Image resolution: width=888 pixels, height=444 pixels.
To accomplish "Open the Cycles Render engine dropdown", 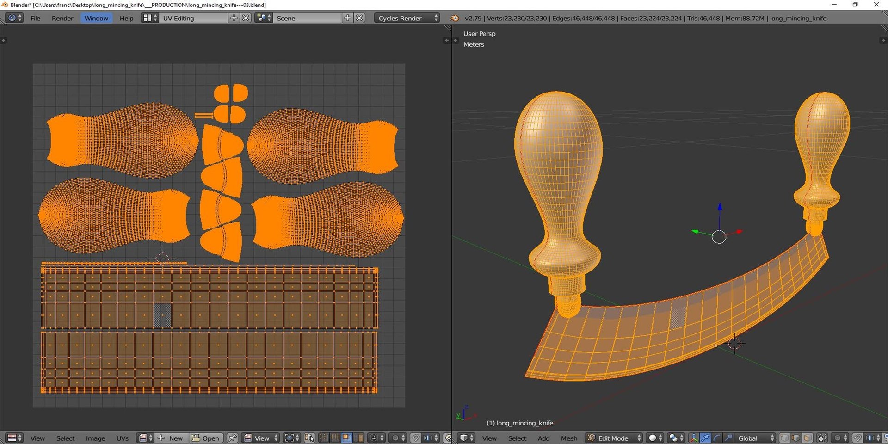I will click(407, 18).
